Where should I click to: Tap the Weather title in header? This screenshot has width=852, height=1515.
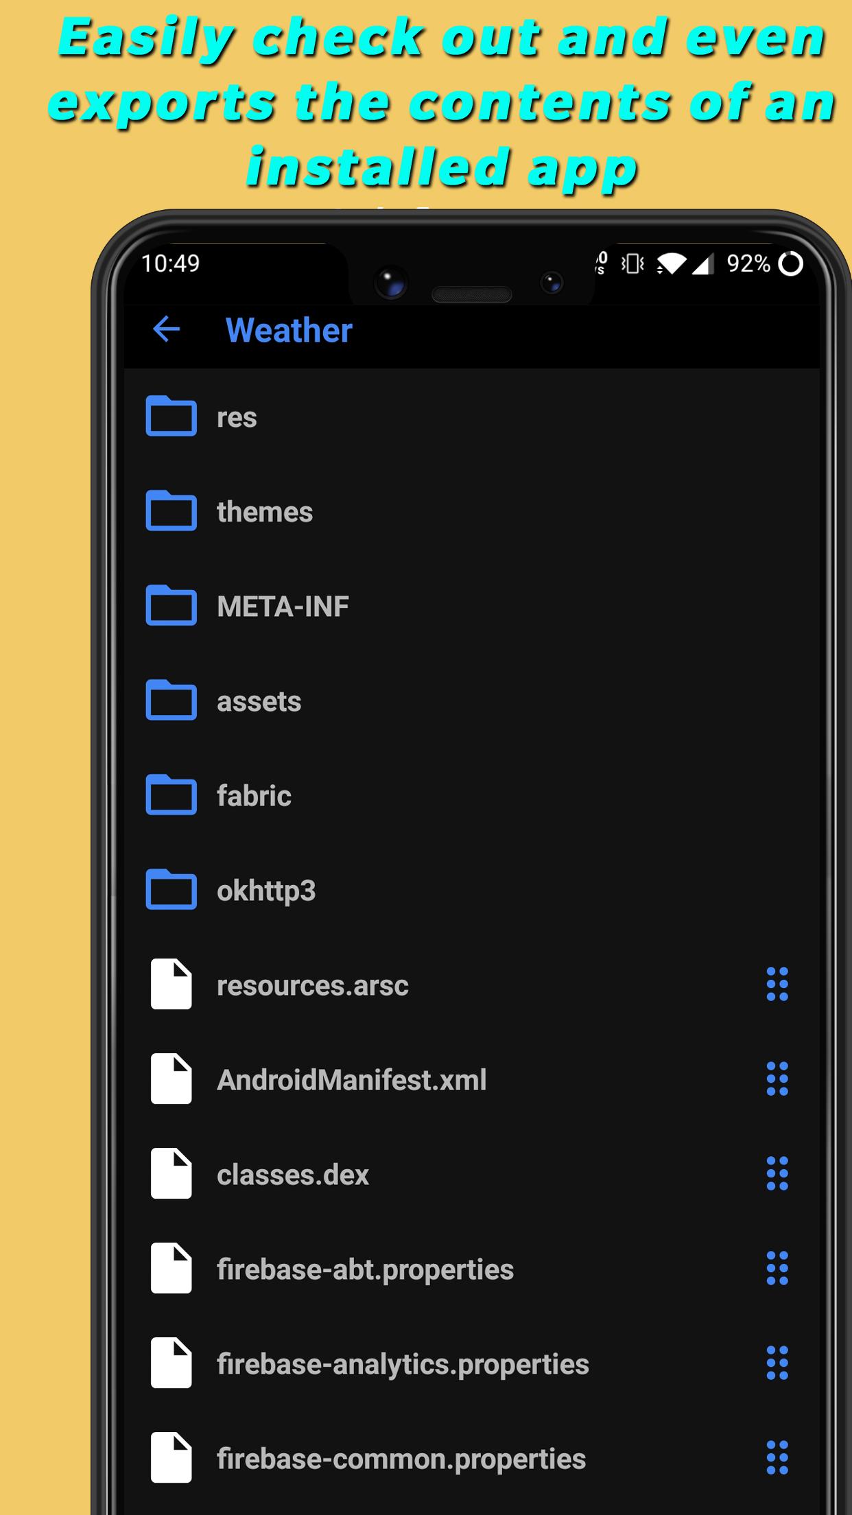click(289, 330)
